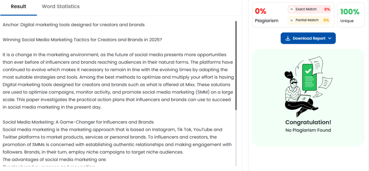Toggle the eye icon next to Partial Match
Viewport: 369px width, 171px height.
point(292,20)
